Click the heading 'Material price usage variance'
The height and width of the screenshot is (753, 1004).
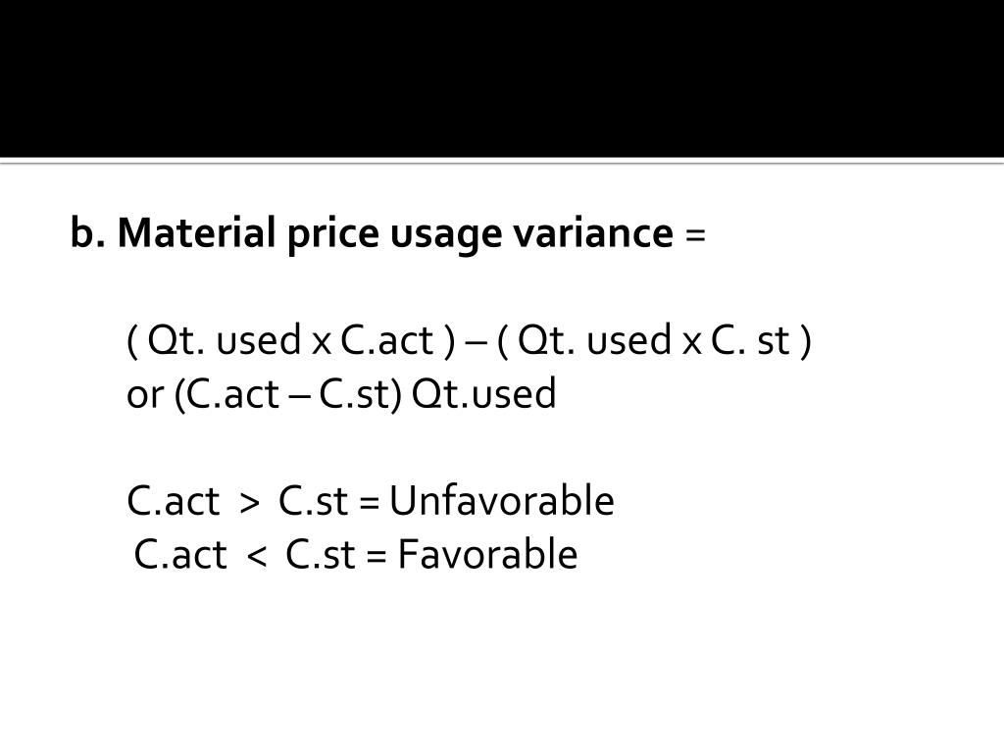pyautogui.click(x=395, y=233)
